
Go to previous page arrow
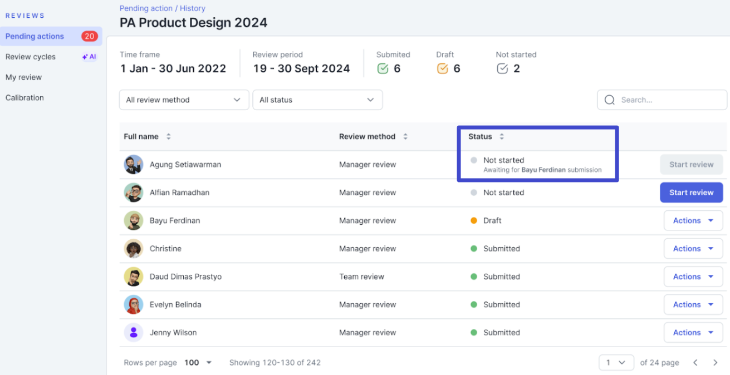pyautogui.click(x=695, y=363)
